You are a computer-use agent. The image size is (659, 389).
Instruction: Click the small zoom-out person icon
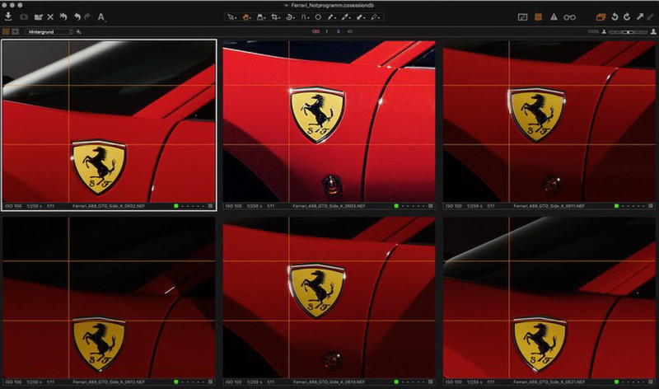point(604,31)
